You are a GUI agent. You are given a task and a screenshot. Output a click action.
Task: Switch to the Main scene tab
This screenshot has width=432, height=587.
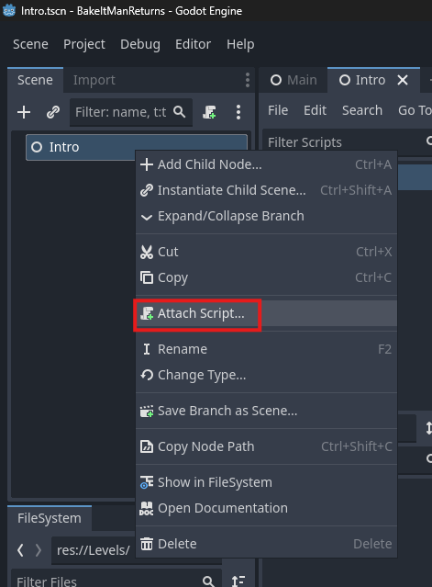click(x=294, y=80)
